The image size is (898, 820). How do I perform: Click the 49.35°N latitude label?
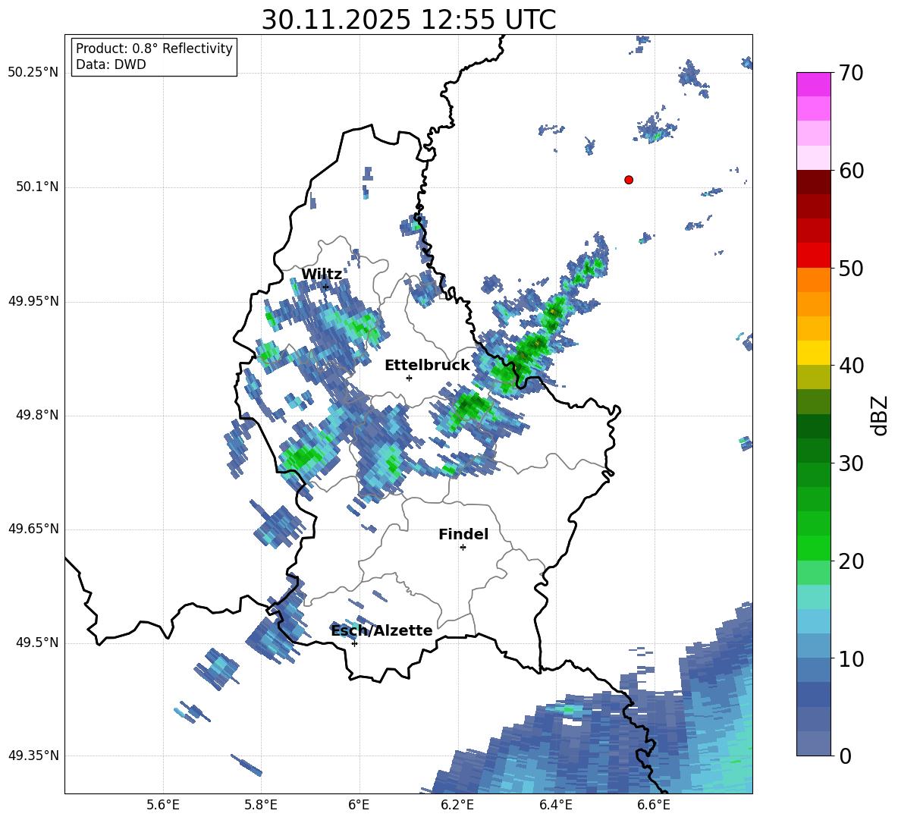[34, 756]
